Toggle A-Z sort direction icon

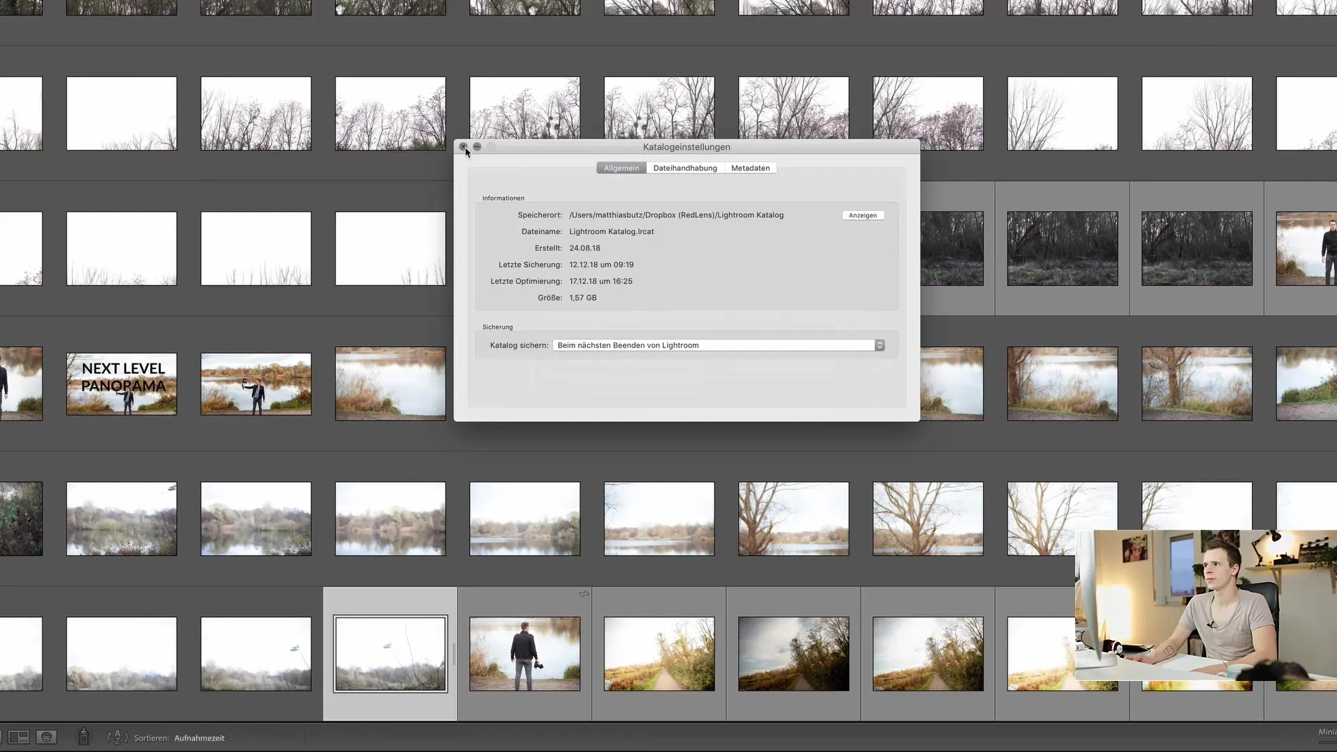coord(117,737)
